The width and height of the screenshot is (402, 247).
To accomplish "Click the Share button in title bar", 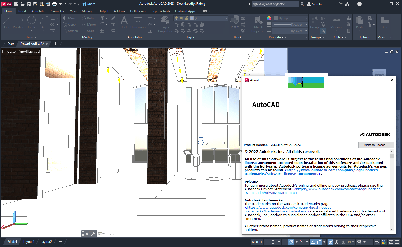I will point(88,4).
